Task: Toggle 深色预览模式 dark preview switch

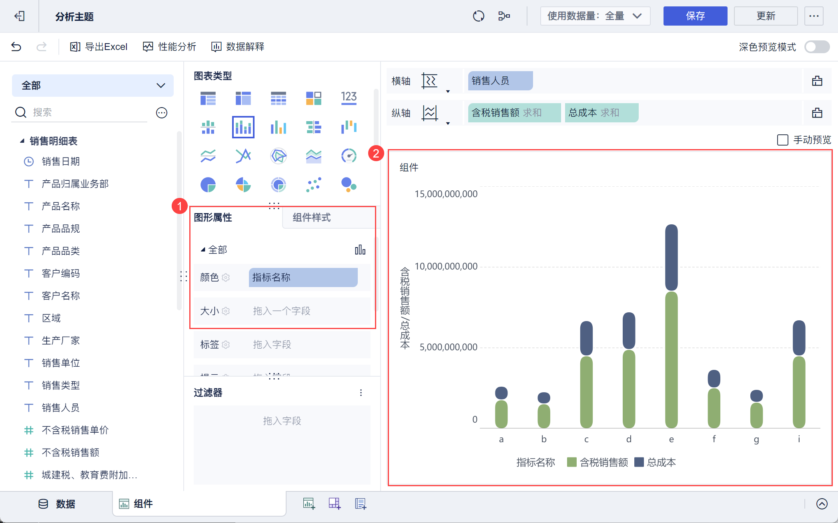Action: (x=817, y=47)
